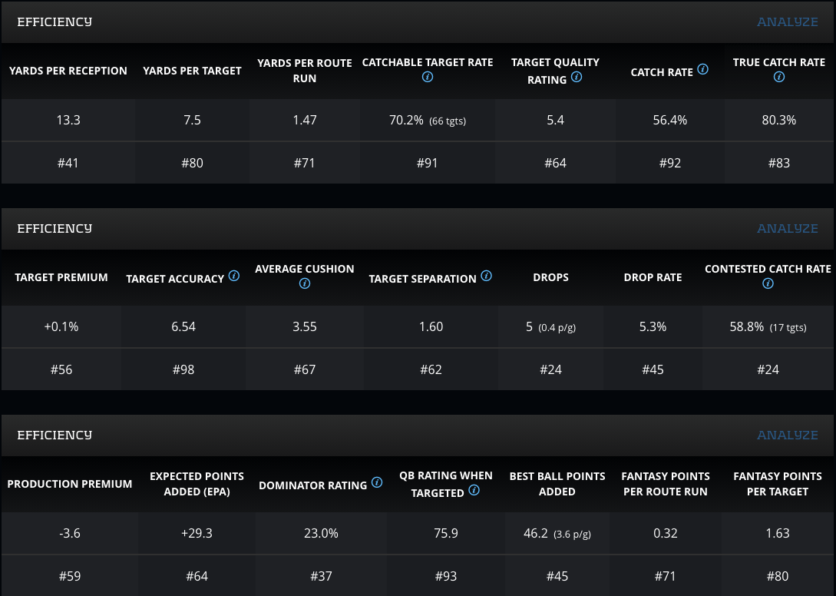Click Dominator Rating info icon

pos(377,482)
